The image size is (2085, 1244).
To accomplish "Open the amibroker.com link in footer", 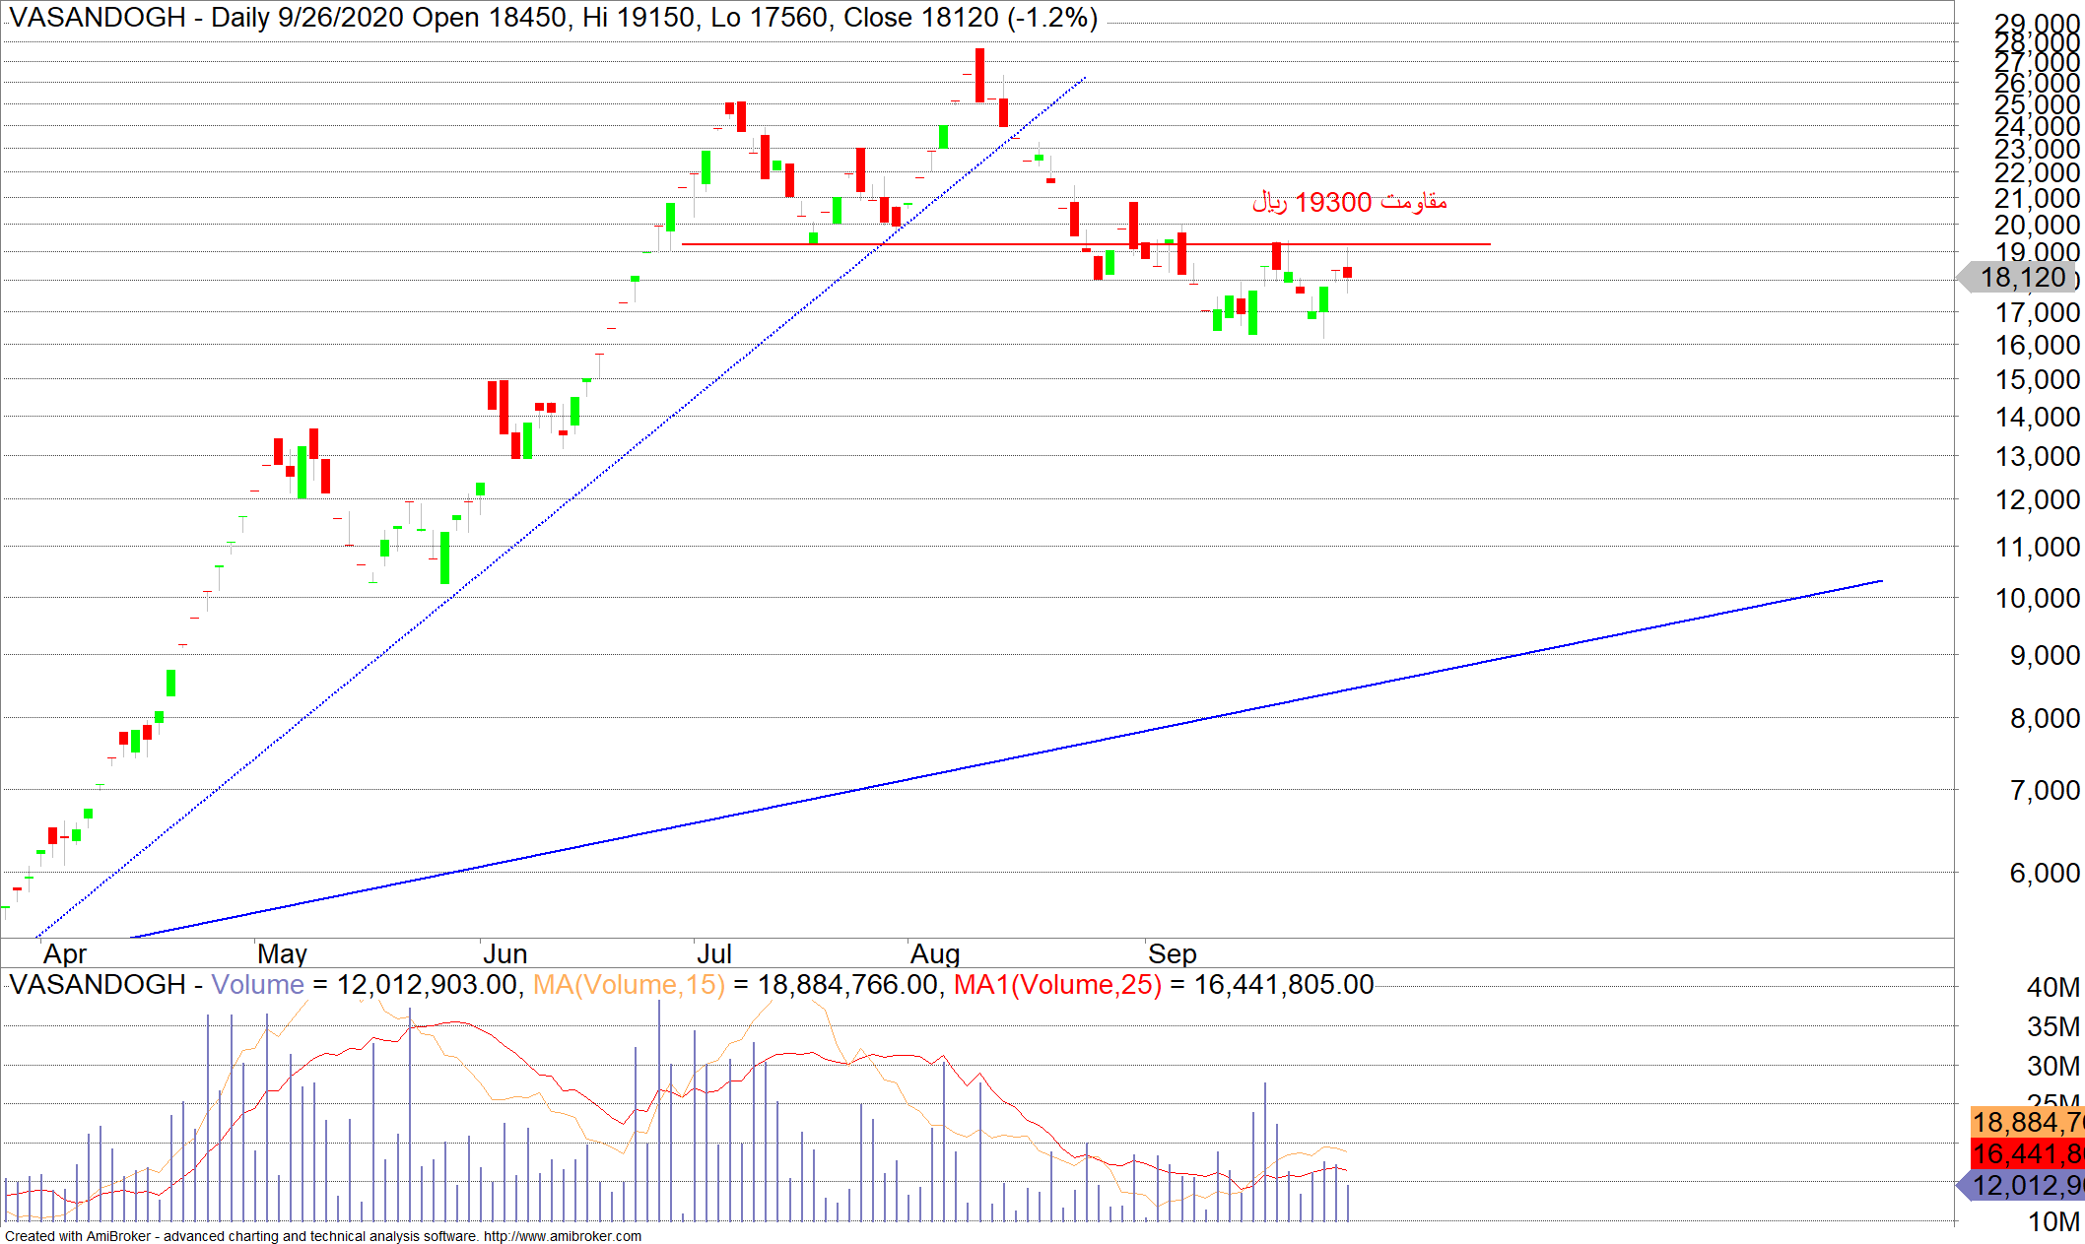I will click(x=562, y=1236).
